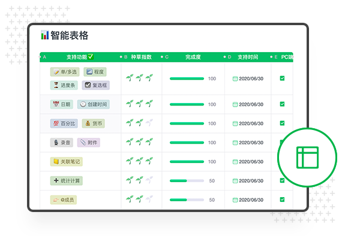Click the 单/多选 tag
This screenshot has width=348, height=236.
point(65,72)
